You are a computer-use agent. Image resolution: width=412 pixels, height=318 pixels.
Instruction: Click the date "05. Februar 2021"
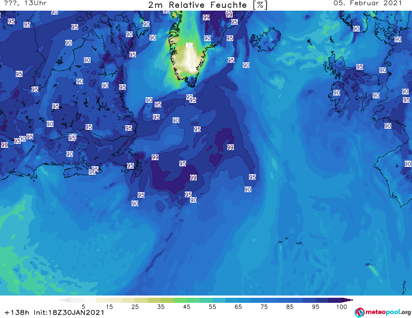(368, 3)
